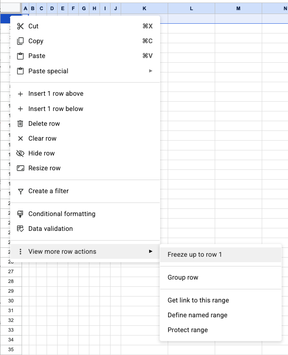Click the Conditional formatting paint icon

click(20, 214)
